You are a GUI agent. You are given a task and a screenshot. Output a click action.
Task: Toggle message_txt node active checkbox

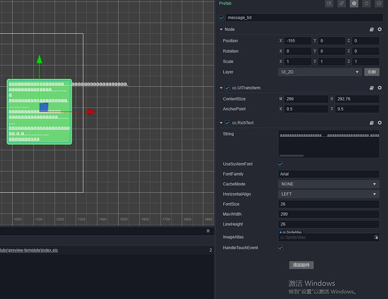click(222, 17)
